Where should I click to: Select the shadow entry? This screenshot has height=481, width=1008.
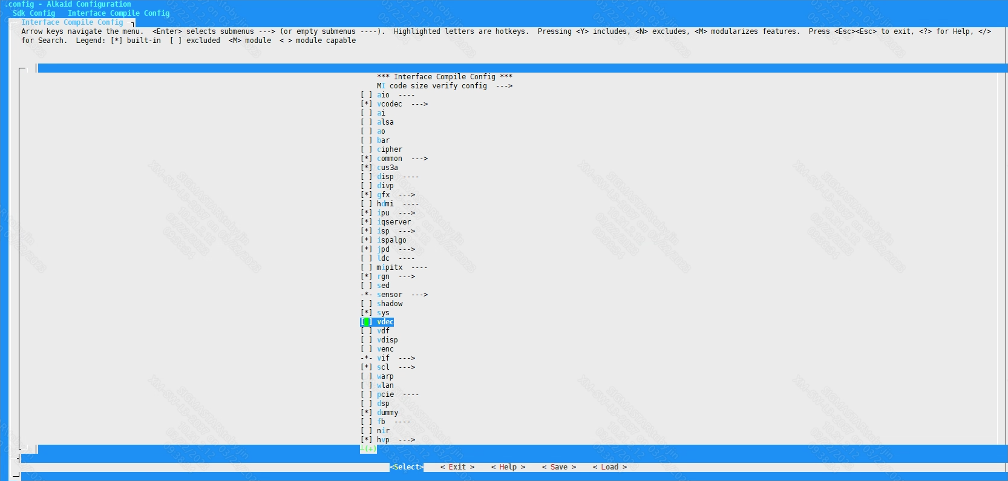coord(390,304)
